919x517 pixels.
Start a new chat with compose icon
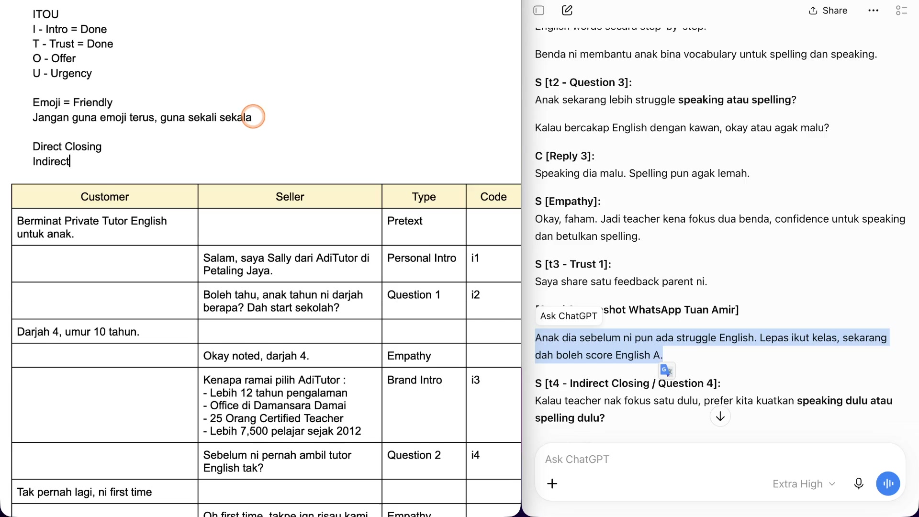coord(567,11)
